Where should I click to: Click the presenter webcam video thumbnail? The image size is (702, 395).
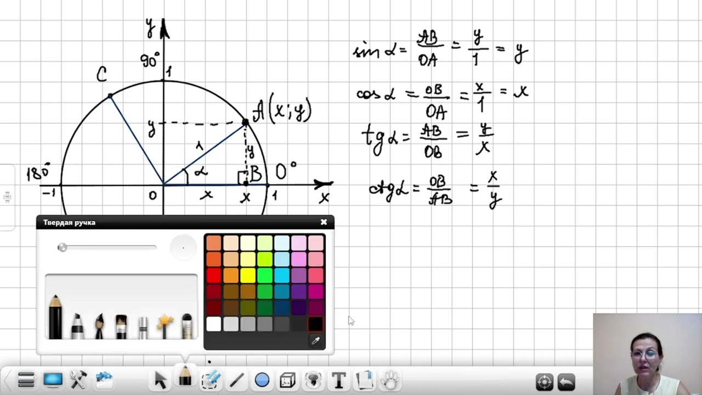click(647, 354)
